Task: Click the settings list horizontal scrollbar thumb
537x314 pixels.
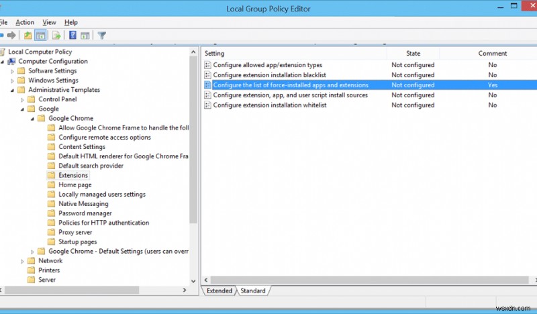Action: click(x=370, y=280)
